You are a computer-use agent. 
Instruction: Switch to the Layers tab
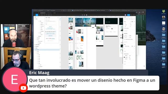(x=35, y=17)
